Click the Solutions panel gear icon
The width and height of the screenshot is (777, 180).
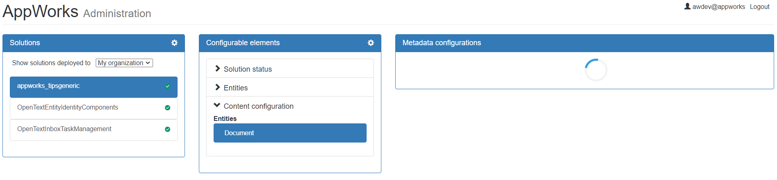pyautogui.click(x=174, y=43)
